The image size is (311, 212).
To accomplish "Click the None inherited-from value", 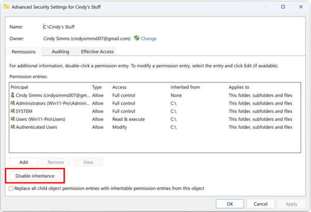I will click(x=176, y=95).
